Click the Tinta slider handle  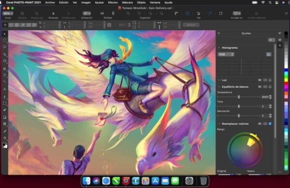(x=239, y=106)
